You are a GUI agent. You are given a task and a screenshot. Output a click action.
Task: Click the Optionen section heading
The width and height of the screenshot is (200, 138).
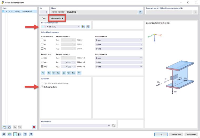tap(45, 79)
